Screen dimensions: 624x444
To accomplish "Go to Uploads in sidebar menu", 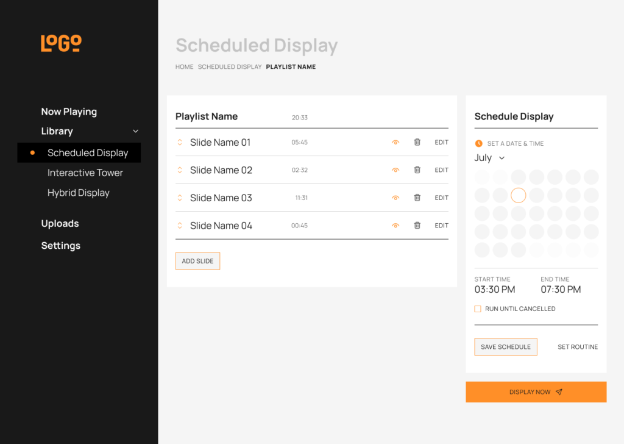I will coord(60,223).
